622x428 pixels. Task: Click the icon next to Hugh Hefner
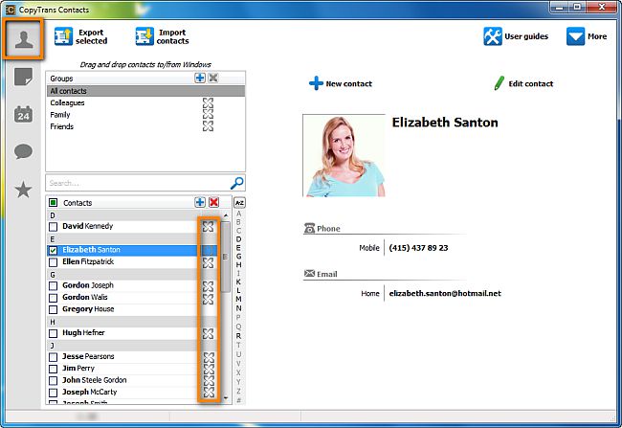209,333
